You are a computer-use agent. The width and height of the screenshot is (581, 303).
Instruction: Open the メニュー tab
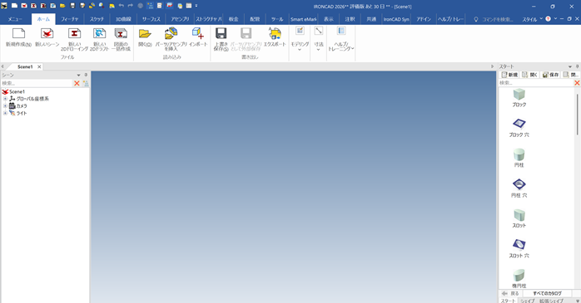(15, 19)
